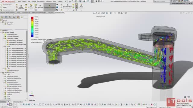The width and height of the screenshot is (193, 108).
Task: Collapse the Траектории потока tree node
Action: pos(3,82)
